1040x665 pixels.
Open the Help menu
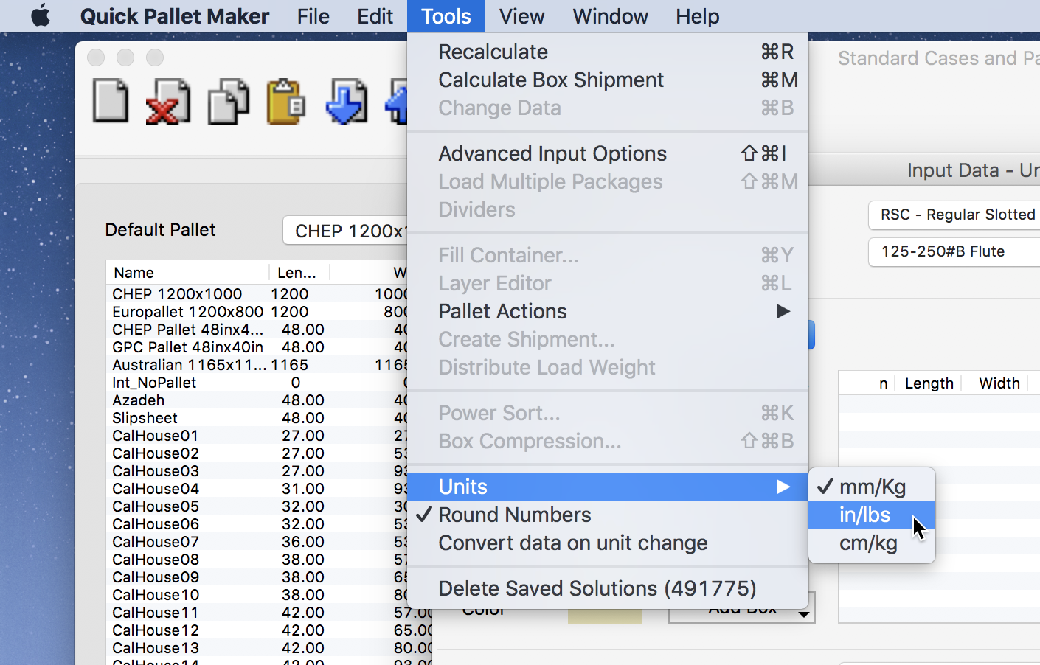[698, 16]
